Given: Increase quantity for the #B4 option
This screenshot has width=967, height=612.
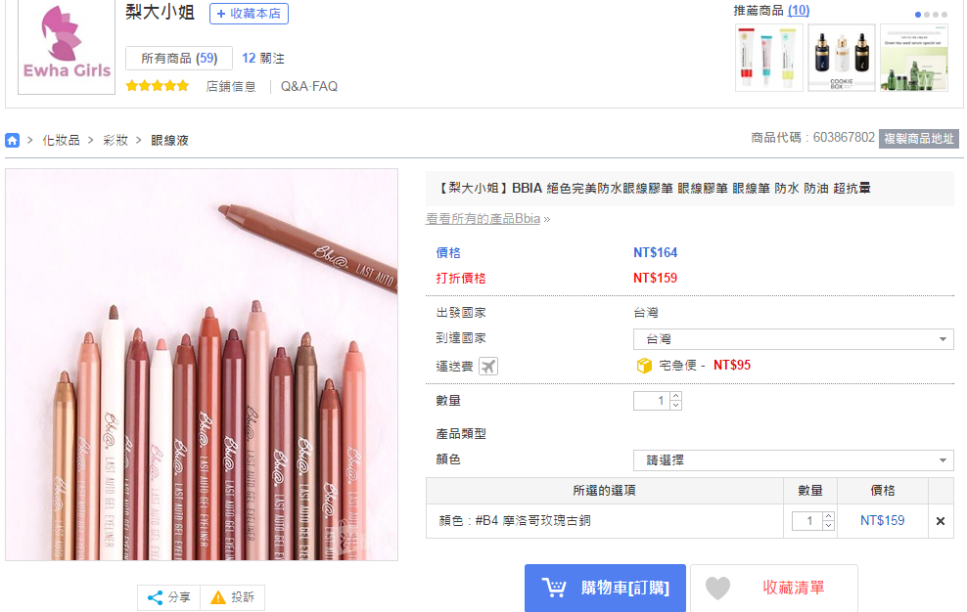Looking at the screenshot, I should click(829, 516).
